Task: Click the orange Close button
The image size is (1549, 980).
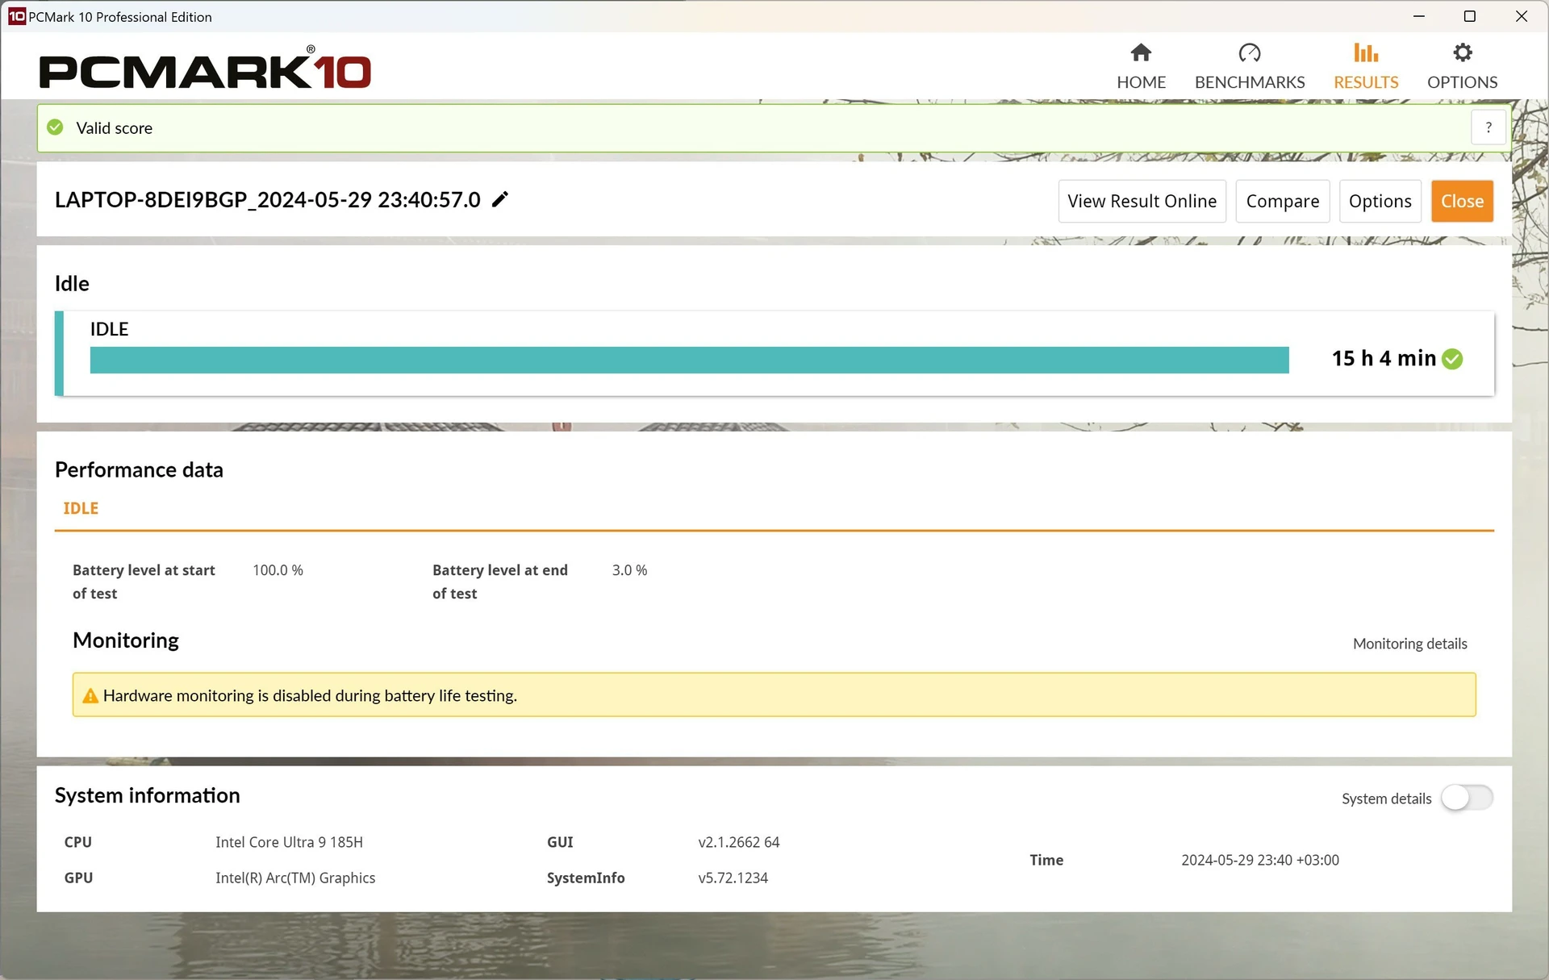Action: (x=1462, y=201)
